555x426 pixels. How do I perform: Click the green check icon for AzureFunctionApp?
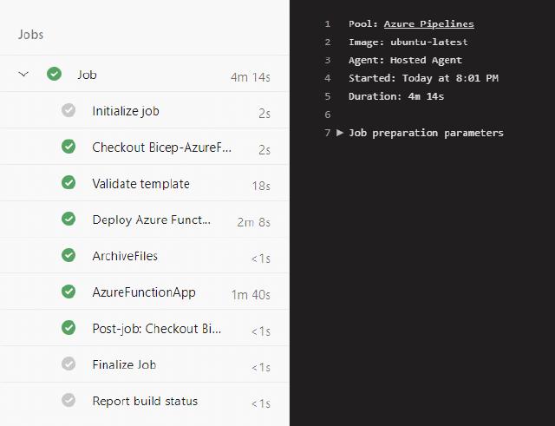[x=69, y=292]
